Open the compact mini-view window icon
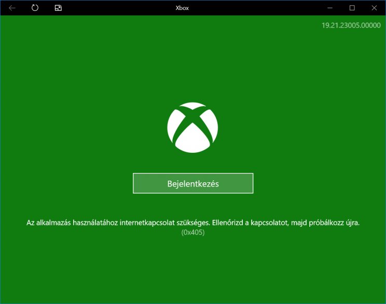386x304 pixels. pos(58,8)
